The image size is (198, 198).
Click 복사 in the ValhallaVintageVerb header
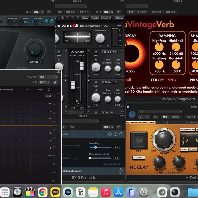(x=131, y=12)
